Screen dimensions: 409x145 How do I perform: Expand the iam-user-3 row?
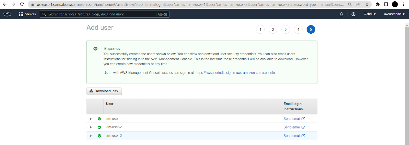coord(91,136)
